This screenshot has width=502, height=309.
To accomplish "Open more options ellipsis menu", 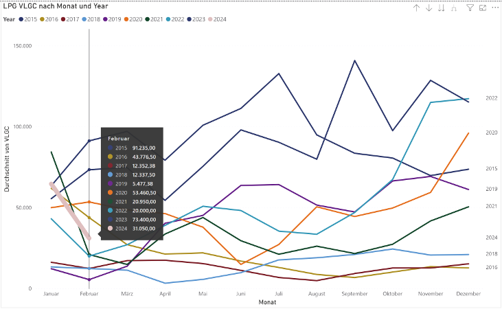I will (495, 8).
